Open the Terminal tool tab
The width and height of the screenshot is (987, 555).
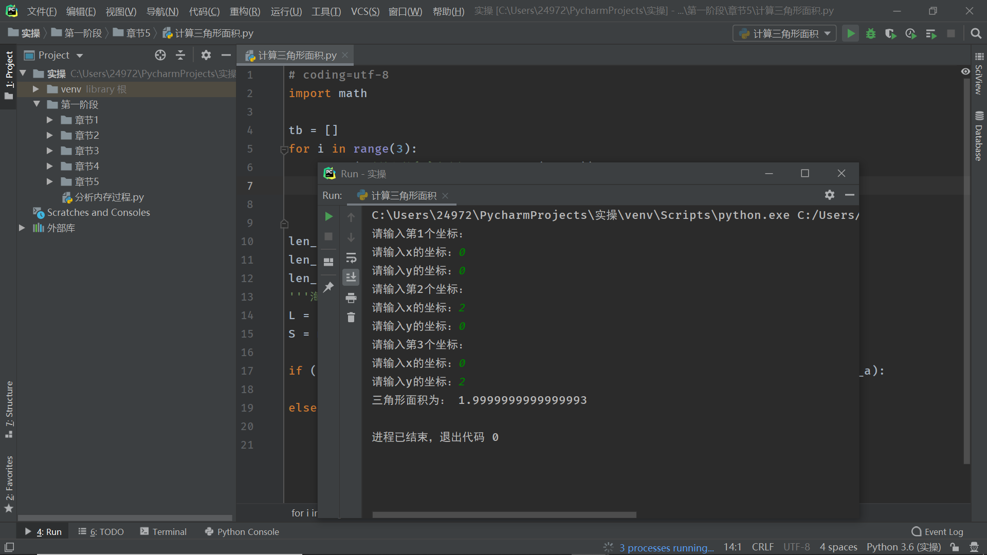click(x=163, y=532)
